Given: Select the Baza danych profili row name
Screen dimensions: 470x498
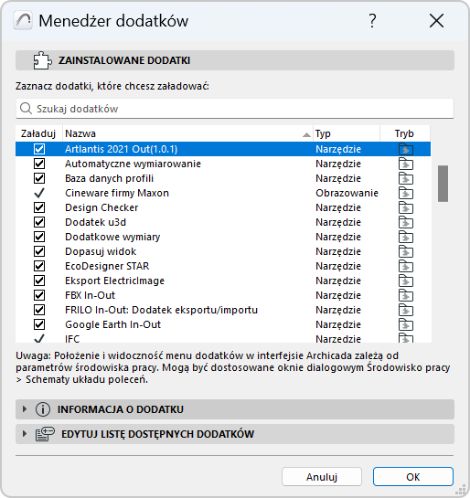Looking at the screenshot, I should pyautogui.click(x=110, y=178).
